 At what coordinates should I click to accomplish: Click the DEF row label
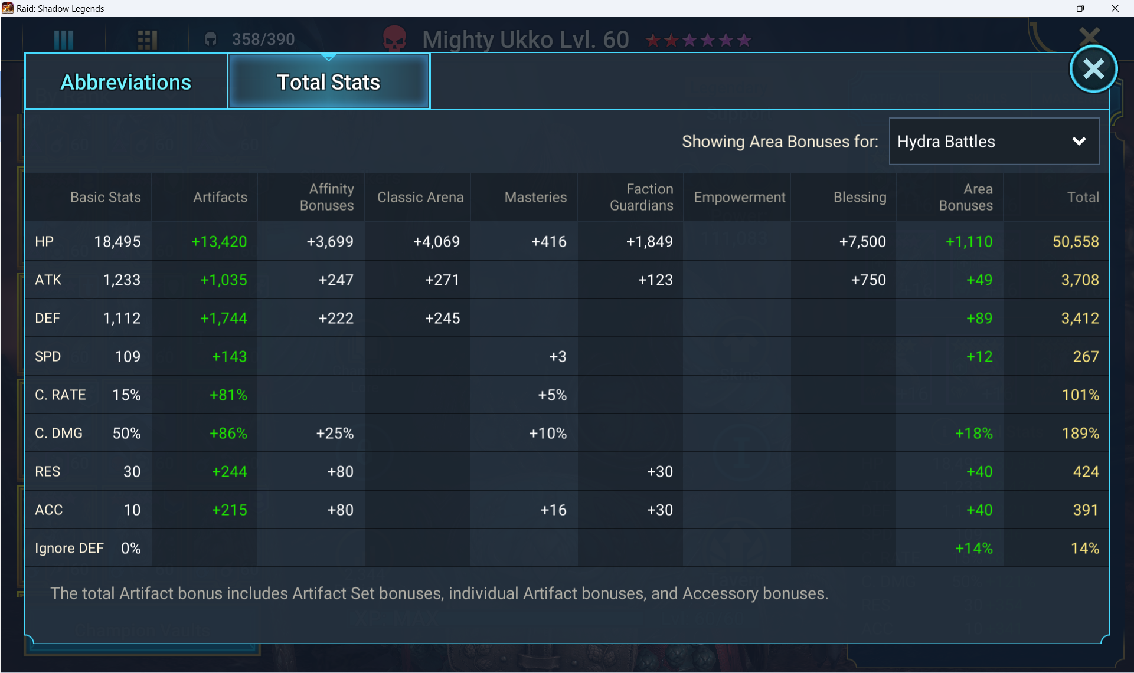[x=47, y=318]
